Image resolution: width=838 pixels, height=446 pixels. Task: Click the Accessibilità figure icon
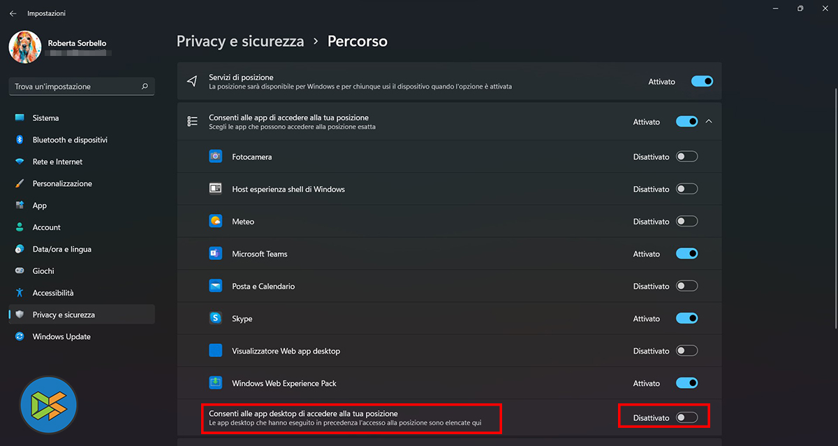(x=20, y=293)
